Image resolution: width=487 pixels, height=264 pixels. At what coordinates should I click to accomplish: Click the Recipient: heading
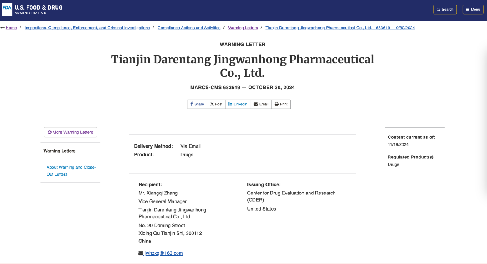150,184
